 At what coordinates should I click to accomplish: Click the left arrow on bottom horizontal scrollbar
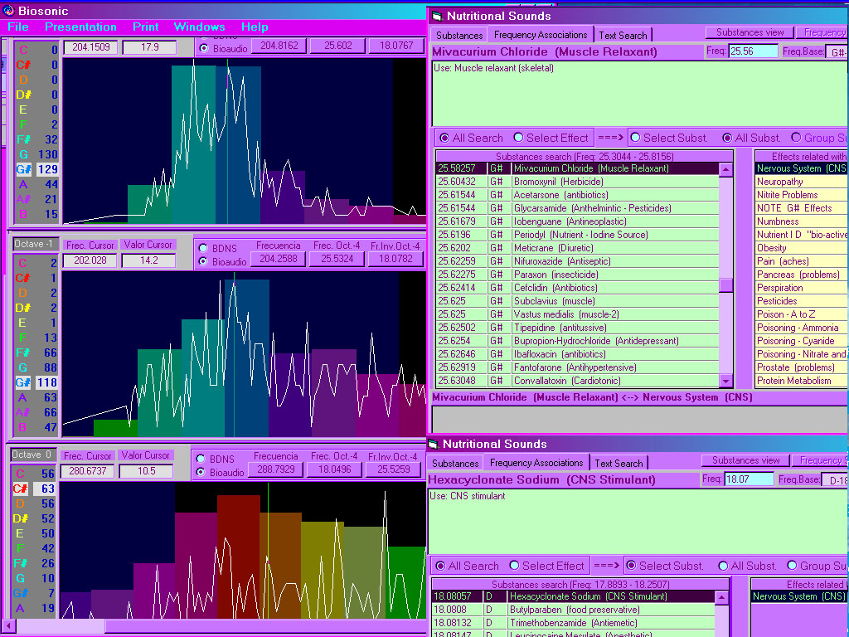pos(8,626)
